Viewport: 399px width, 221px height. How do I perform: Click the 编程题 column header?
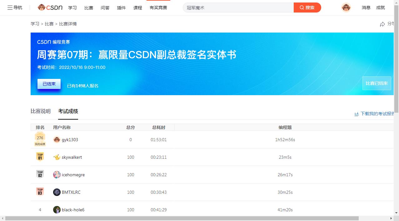(285, 127)
